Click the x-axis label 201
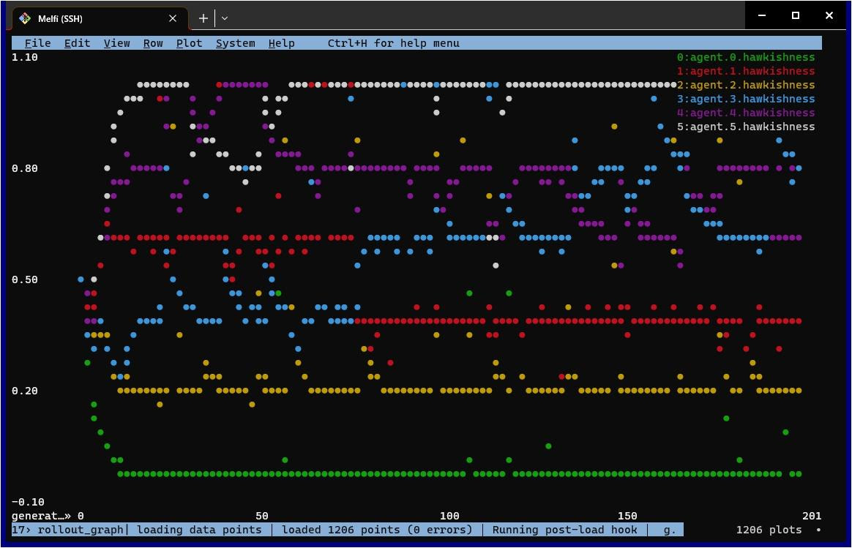Screen dimensions: 852x548 point(812,515)
